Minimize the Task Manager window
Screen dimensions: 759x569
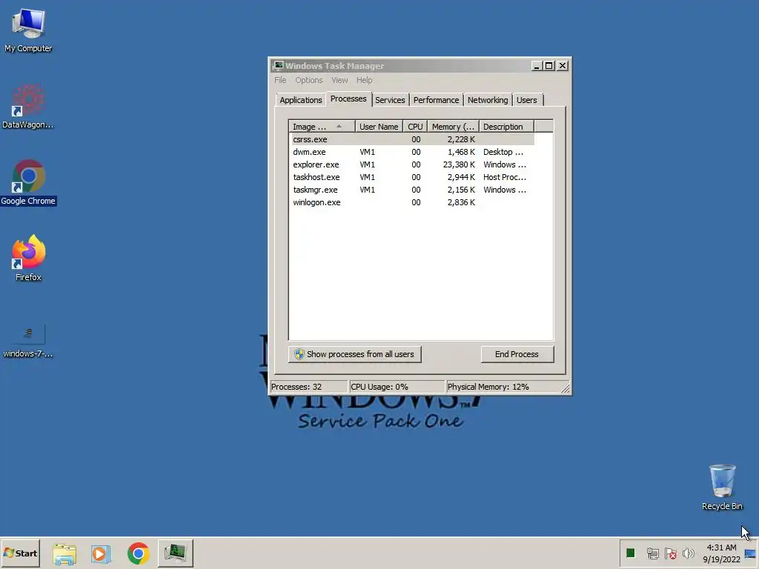[x=537, y=65]
